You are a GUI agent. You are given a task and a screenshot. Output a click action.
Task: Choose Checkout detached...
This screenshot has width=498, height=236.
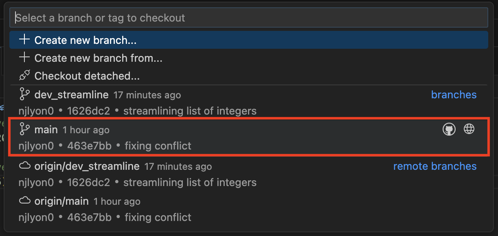point(87,76)
